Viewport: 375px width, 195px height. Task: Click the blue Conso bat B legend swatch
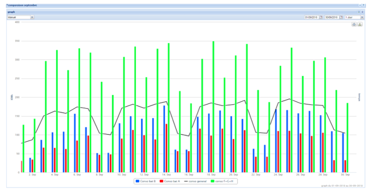pyautogui.click(x=137, y=181)
